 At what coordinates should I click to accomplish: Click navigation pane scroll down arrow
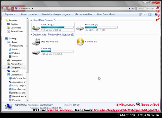pos(27,100)
